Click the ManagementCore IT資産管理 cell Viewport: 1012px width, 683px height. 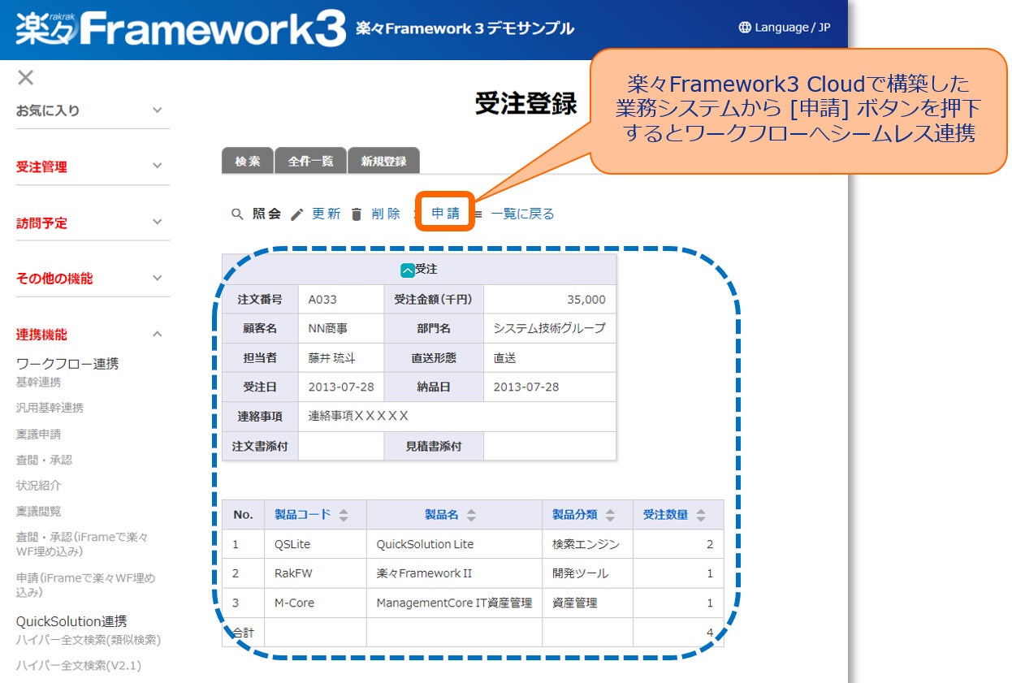[x=454, y=603]
